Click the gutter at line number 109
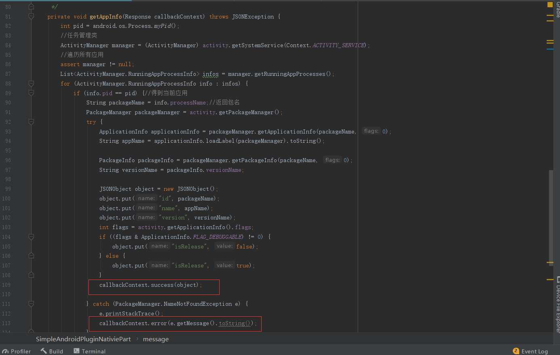Image resolution: width=560 pixels, height=355 pixels. coord(6,285)
